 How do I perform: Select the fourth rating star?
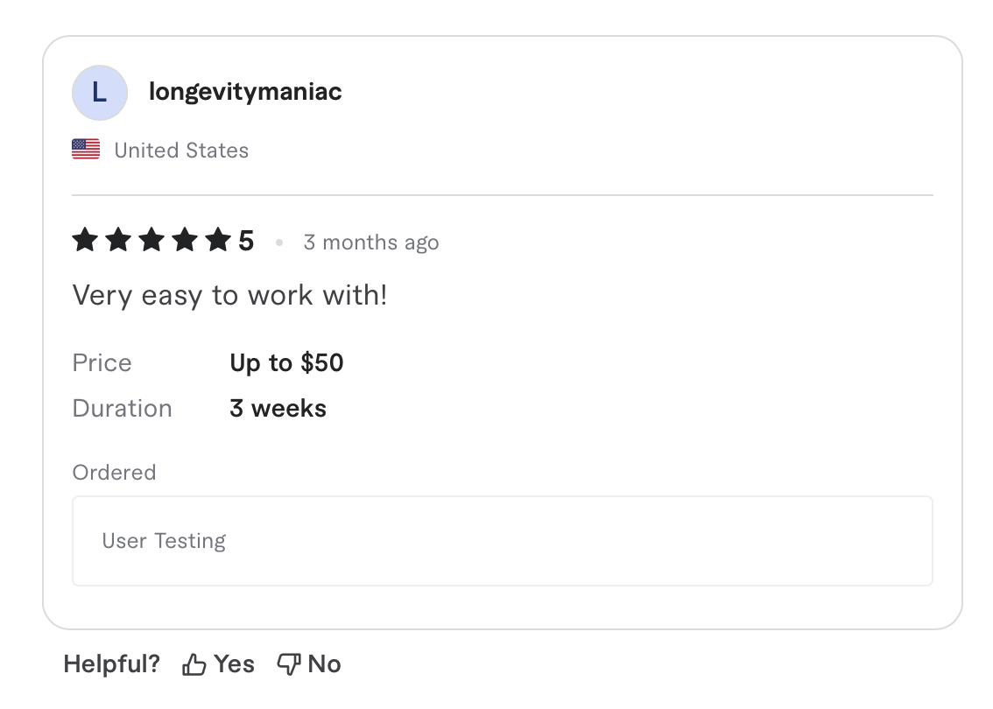pos(184,239)
